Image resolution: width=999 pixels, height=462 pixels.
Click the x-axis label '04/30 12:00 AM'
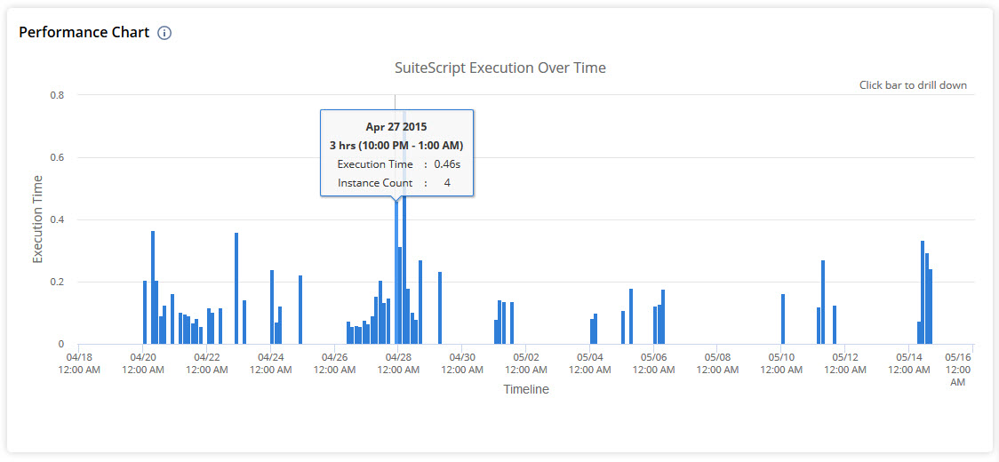coord(462,364)
